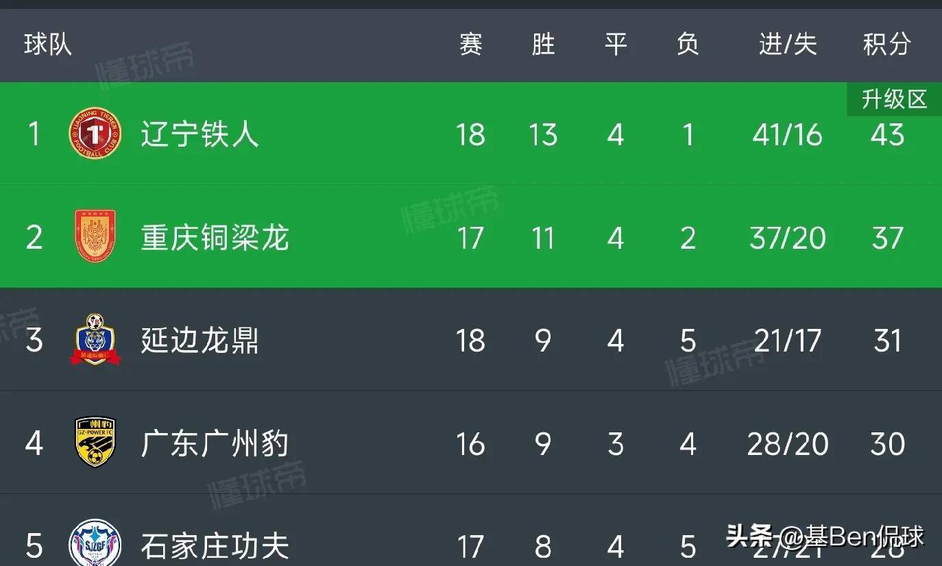Viewport: 942px width, 566px height.
Task: Click the 广东广州豹 black-yellow crest
Action: click(95, 443)
